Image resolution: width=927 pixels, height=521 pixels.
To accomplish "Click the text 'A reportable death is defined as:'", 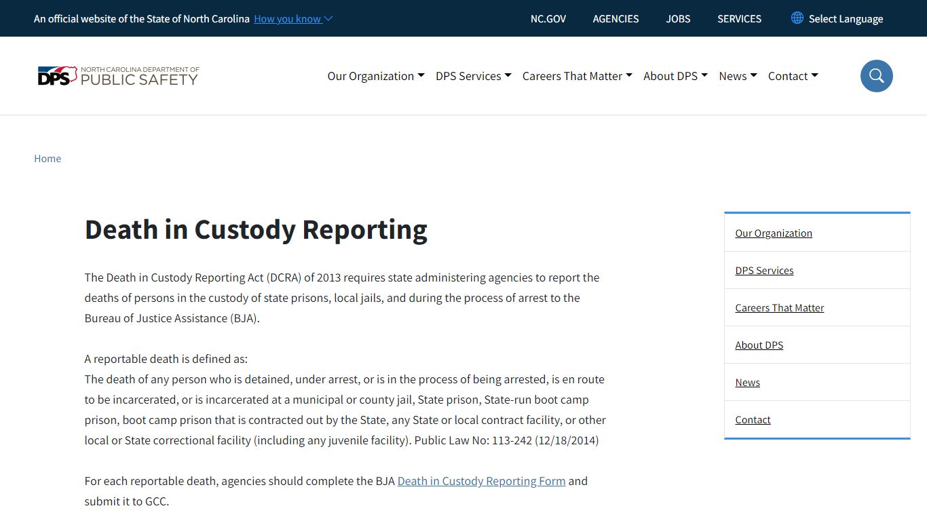I will (x=166, y=359).
